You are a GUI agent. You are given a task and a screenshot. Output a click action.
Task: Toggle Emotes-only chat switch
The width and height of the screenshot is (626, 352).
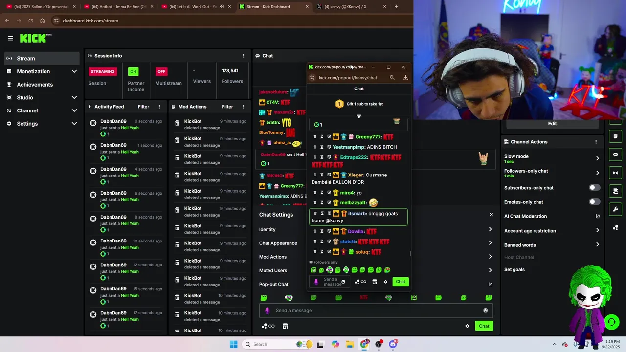coord(594,202)
